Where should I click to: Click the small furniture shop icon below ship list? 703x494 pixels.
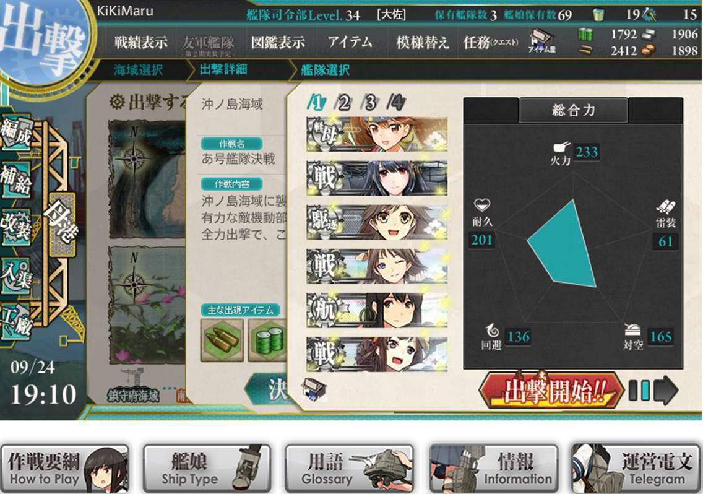(x=314, y=389)
